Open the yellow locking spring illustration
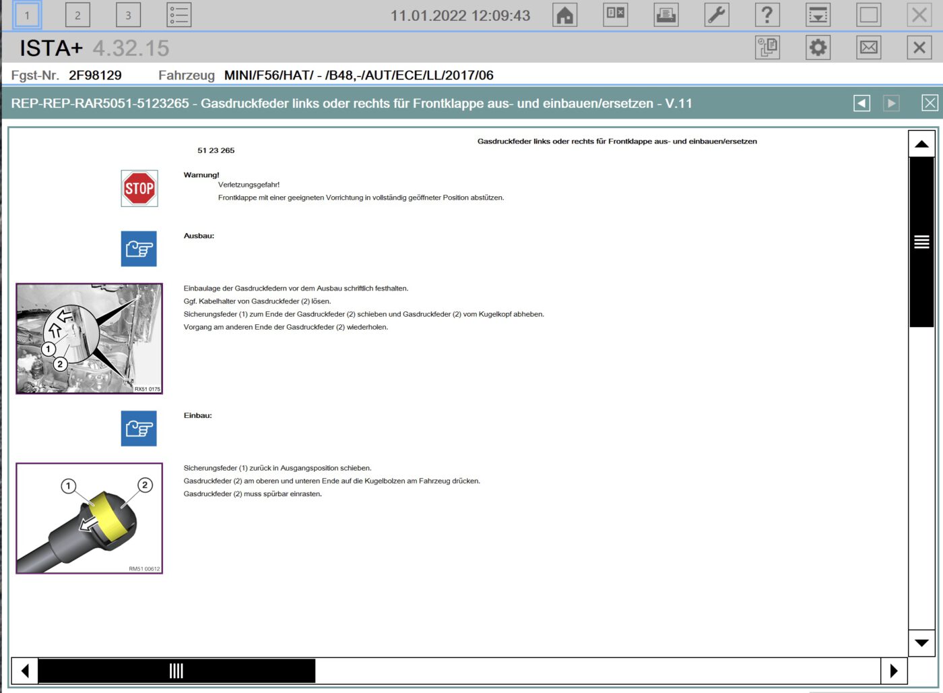Image resolution: width=943 pixels, height=693 pixels. click(x=90, y=518)
